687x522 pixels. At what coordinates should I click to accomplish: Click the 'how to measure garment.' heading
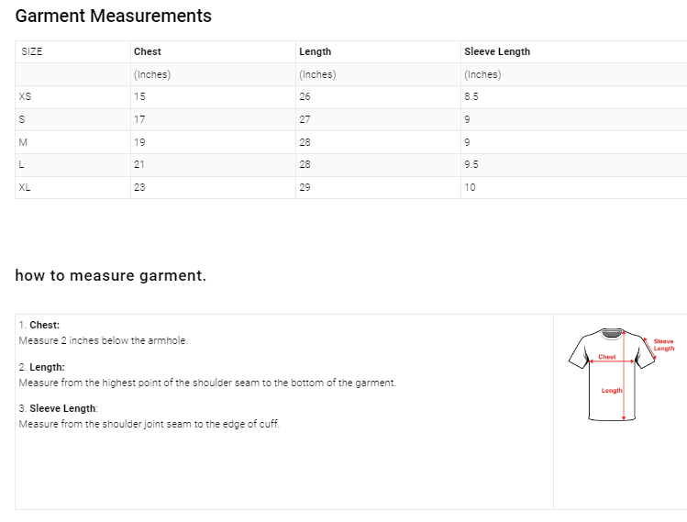pos(111,276)
